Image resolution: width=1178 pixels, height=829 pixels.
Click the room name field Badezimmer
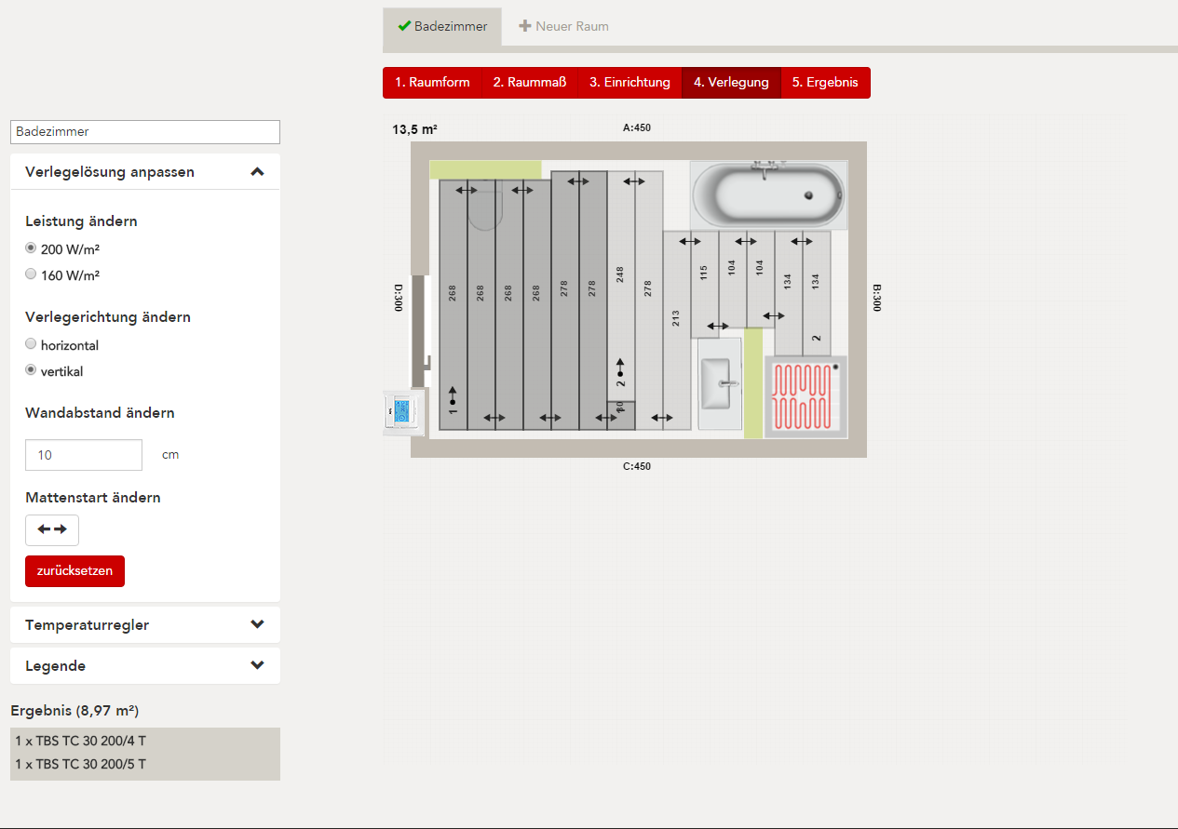(x=145, y=131)
